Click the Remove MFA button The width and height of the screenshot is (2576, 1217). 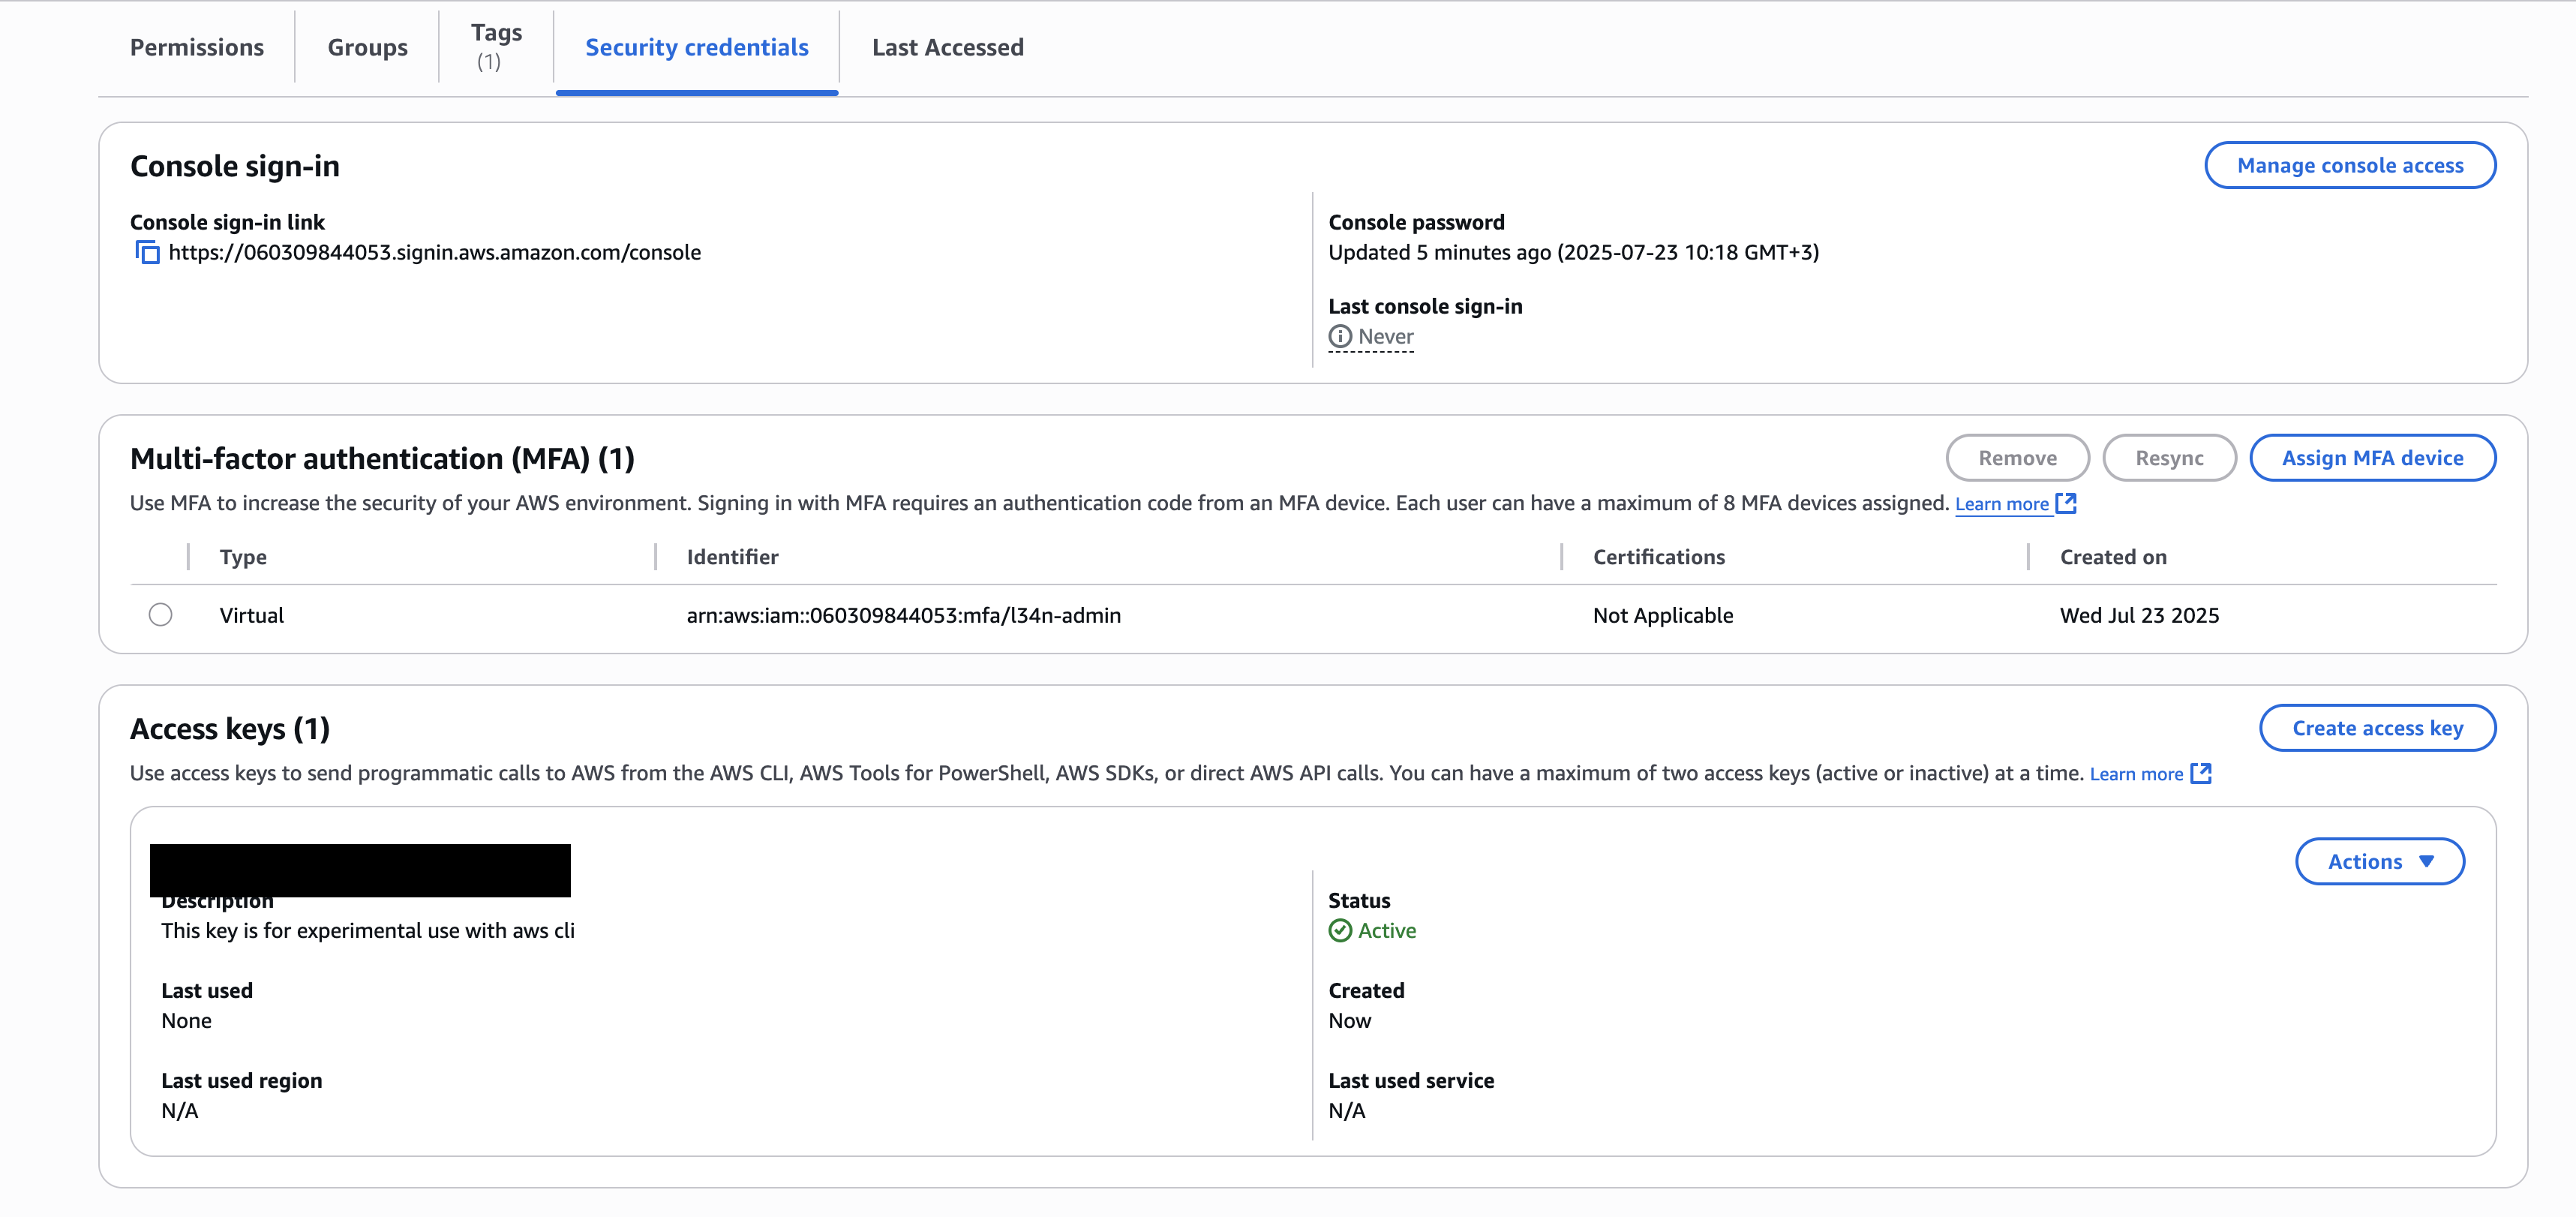coord(2017,458)
